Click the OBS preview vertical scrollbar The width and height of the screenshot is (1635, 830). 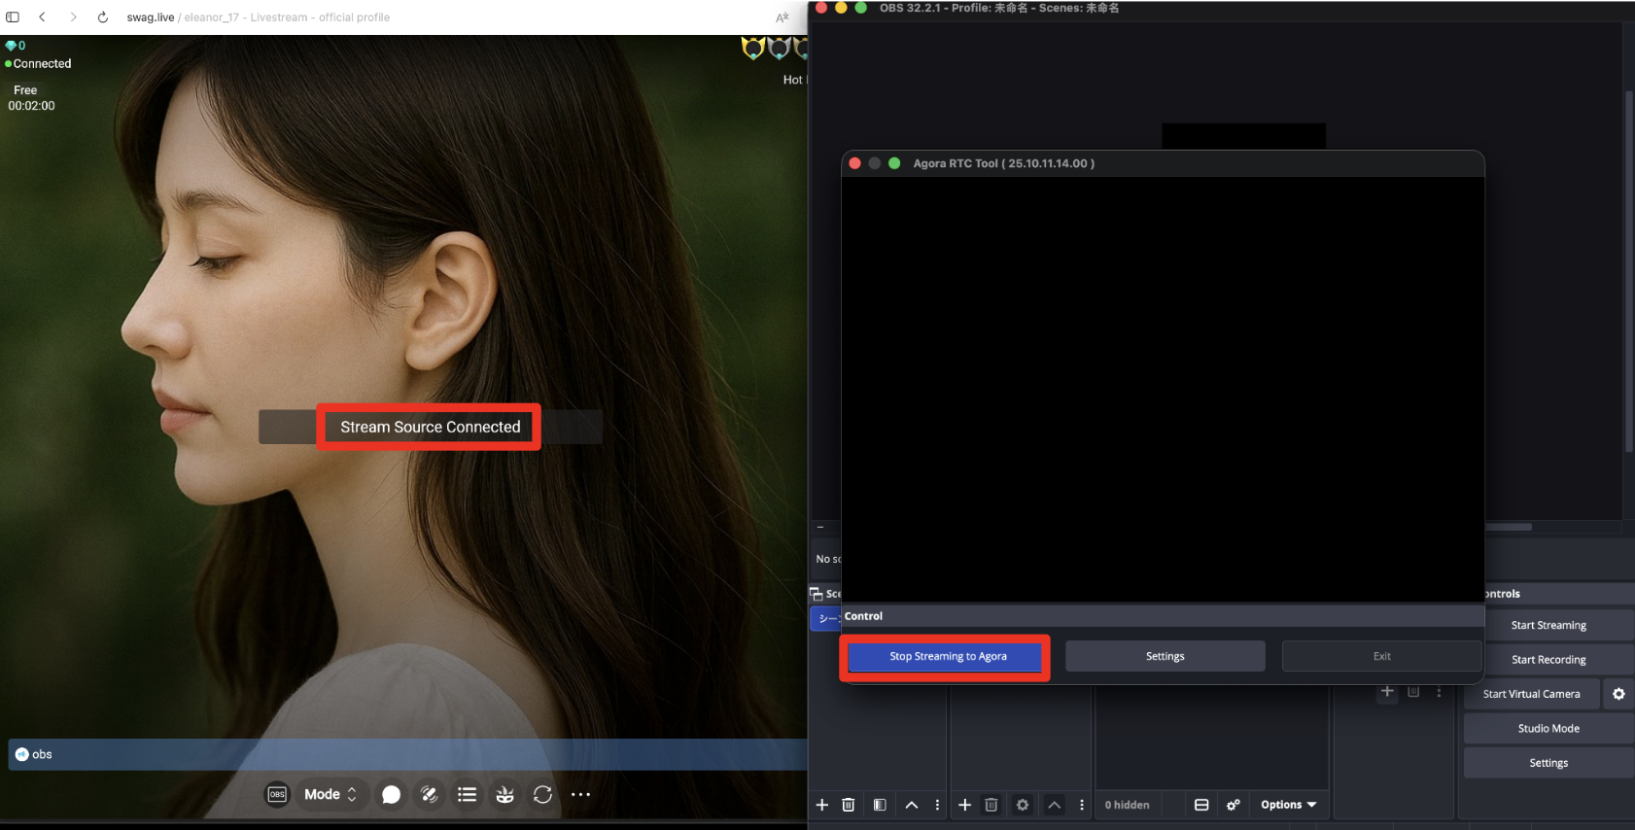click(1629, 270)
